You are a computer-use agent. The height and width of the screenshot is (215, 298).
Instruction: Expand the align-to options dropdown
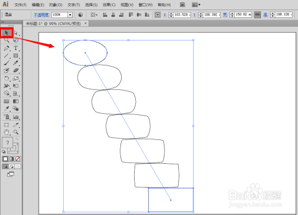tap(94, 15)
